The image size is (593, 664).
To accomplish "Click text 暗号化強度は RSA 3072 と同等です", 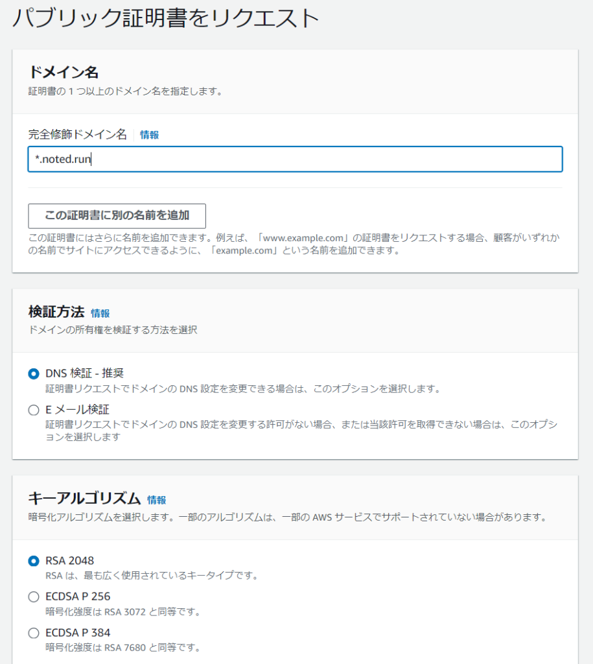I will (x=122, y=611).
